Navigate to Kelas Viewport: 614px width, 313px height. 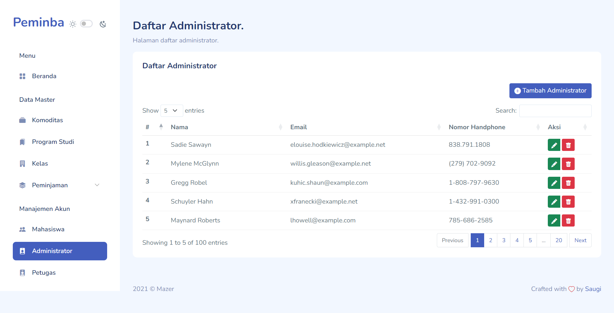click(60, 164)
